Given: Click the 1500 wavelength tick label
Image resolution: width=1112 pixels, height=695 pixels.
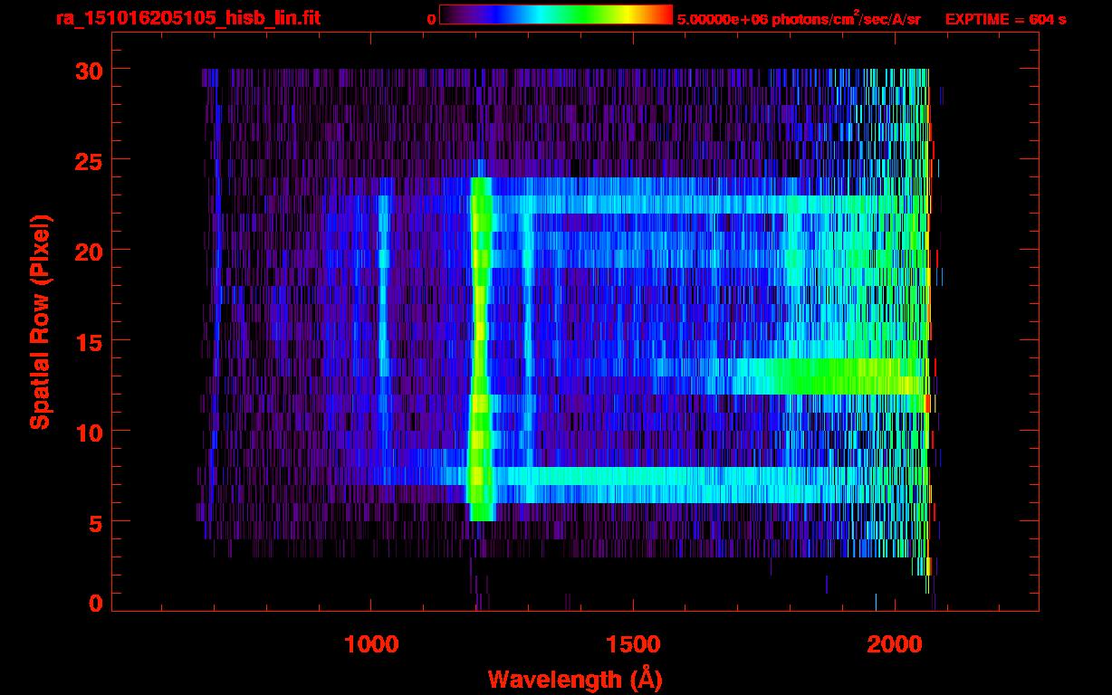Looking at the screenshot, I should point(633,644).
